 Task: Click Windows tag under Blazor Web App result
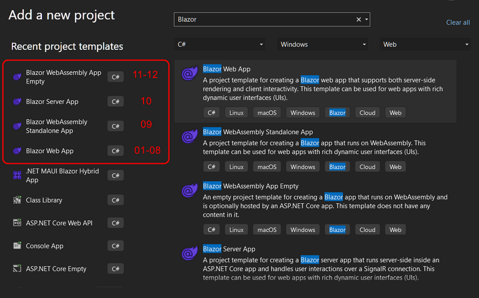click(303, 113)
